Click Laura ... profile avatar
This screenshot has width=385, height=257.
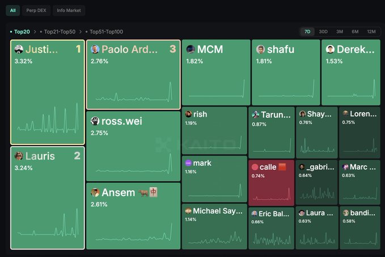coord(302,213)
